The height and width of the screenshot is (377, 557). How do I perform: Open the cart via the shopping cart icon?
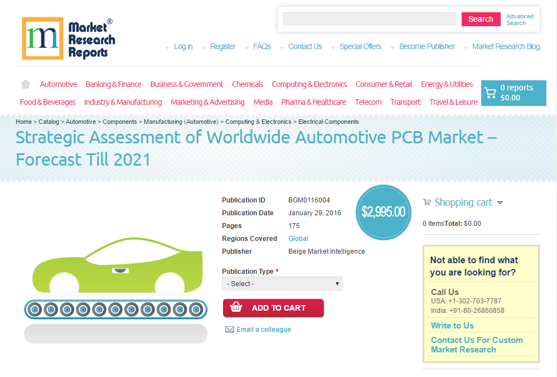click(490, 93)
